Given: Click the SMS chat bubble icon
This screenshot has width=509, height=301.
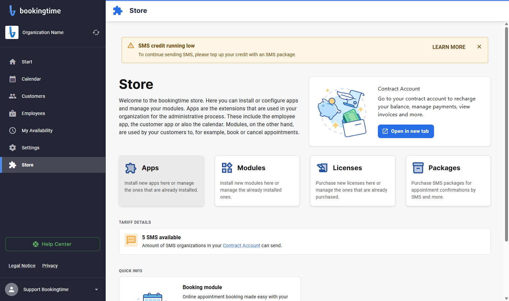Looking at the screenshot, I should click(x=131, y=240).
